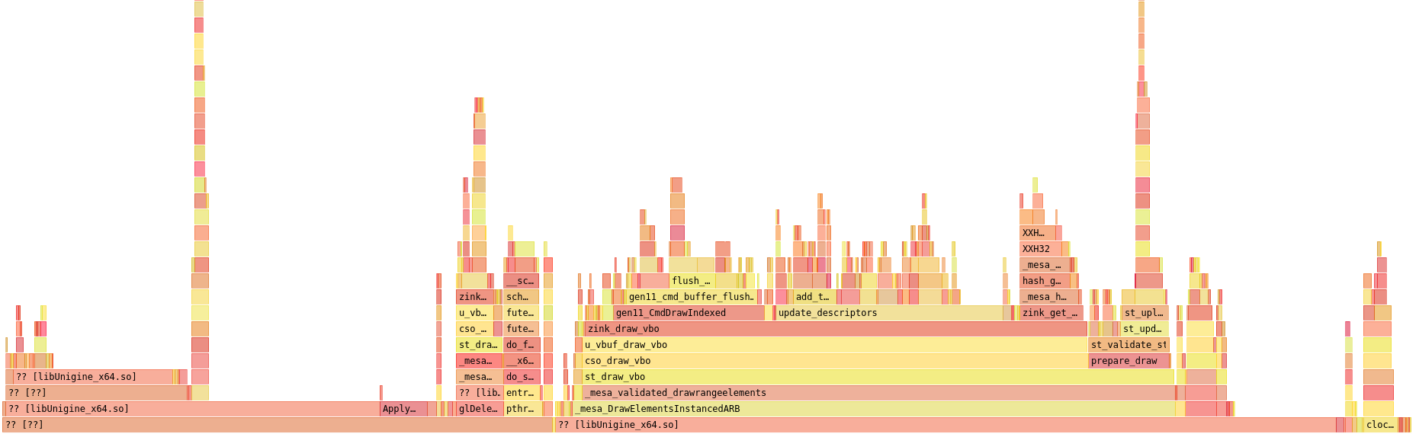Select the update_descriptors stack frame
This screenshot has width=1419, height=434.
click(889, 313)
